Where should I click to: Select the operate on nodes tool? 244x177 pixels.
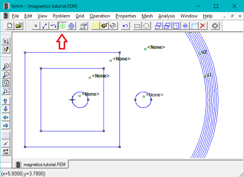pos(36,26)
